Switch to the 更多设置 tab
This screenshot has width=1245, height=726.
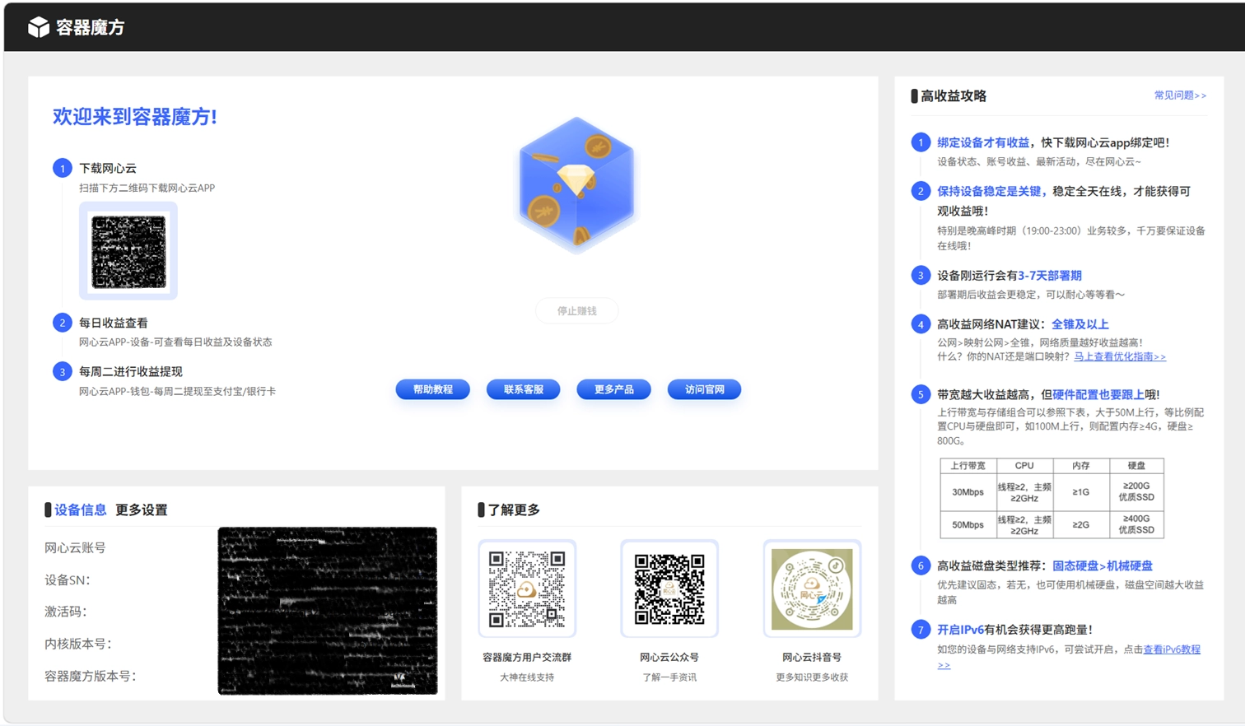tap(142, 510)
